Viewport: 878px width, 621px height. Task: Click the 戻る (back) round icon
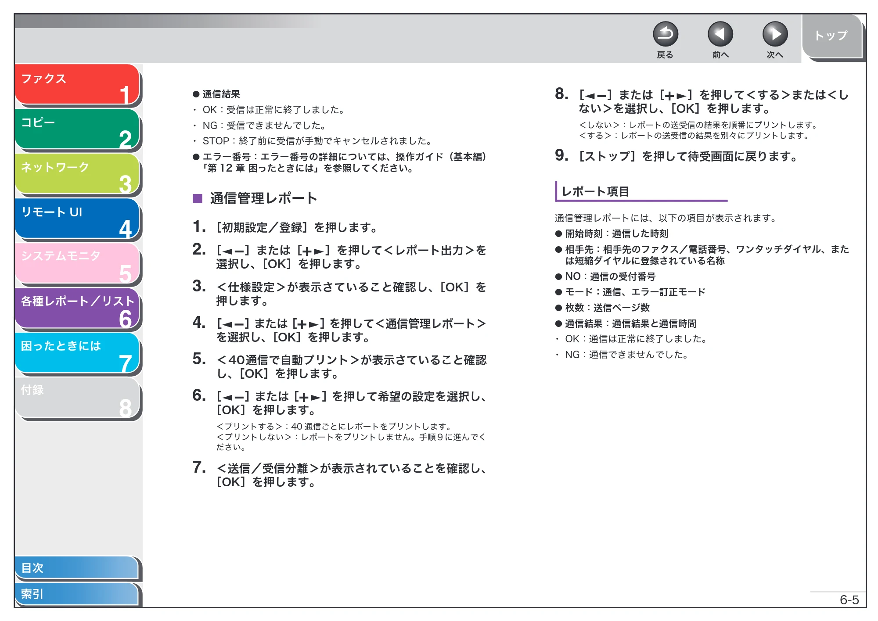click(x=665, y=34)
